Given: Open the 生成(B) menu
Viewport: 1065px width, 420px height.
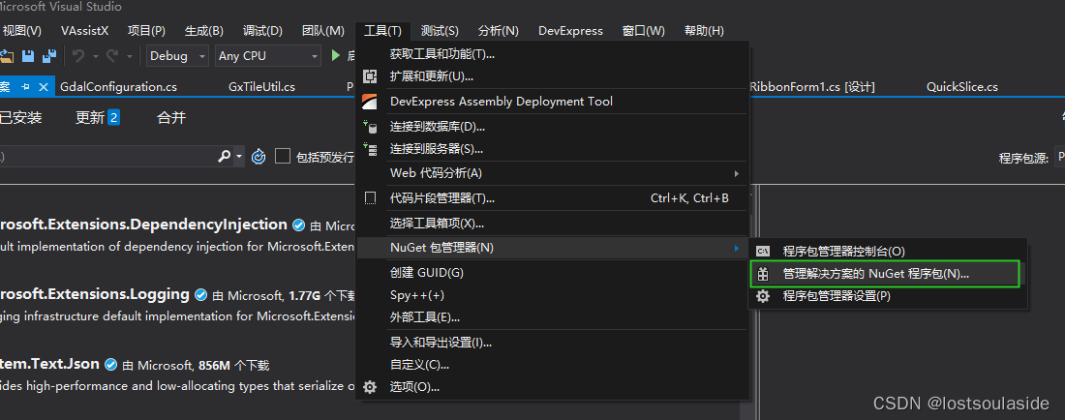Looking at the screenshot, I should tap(204, 31).
